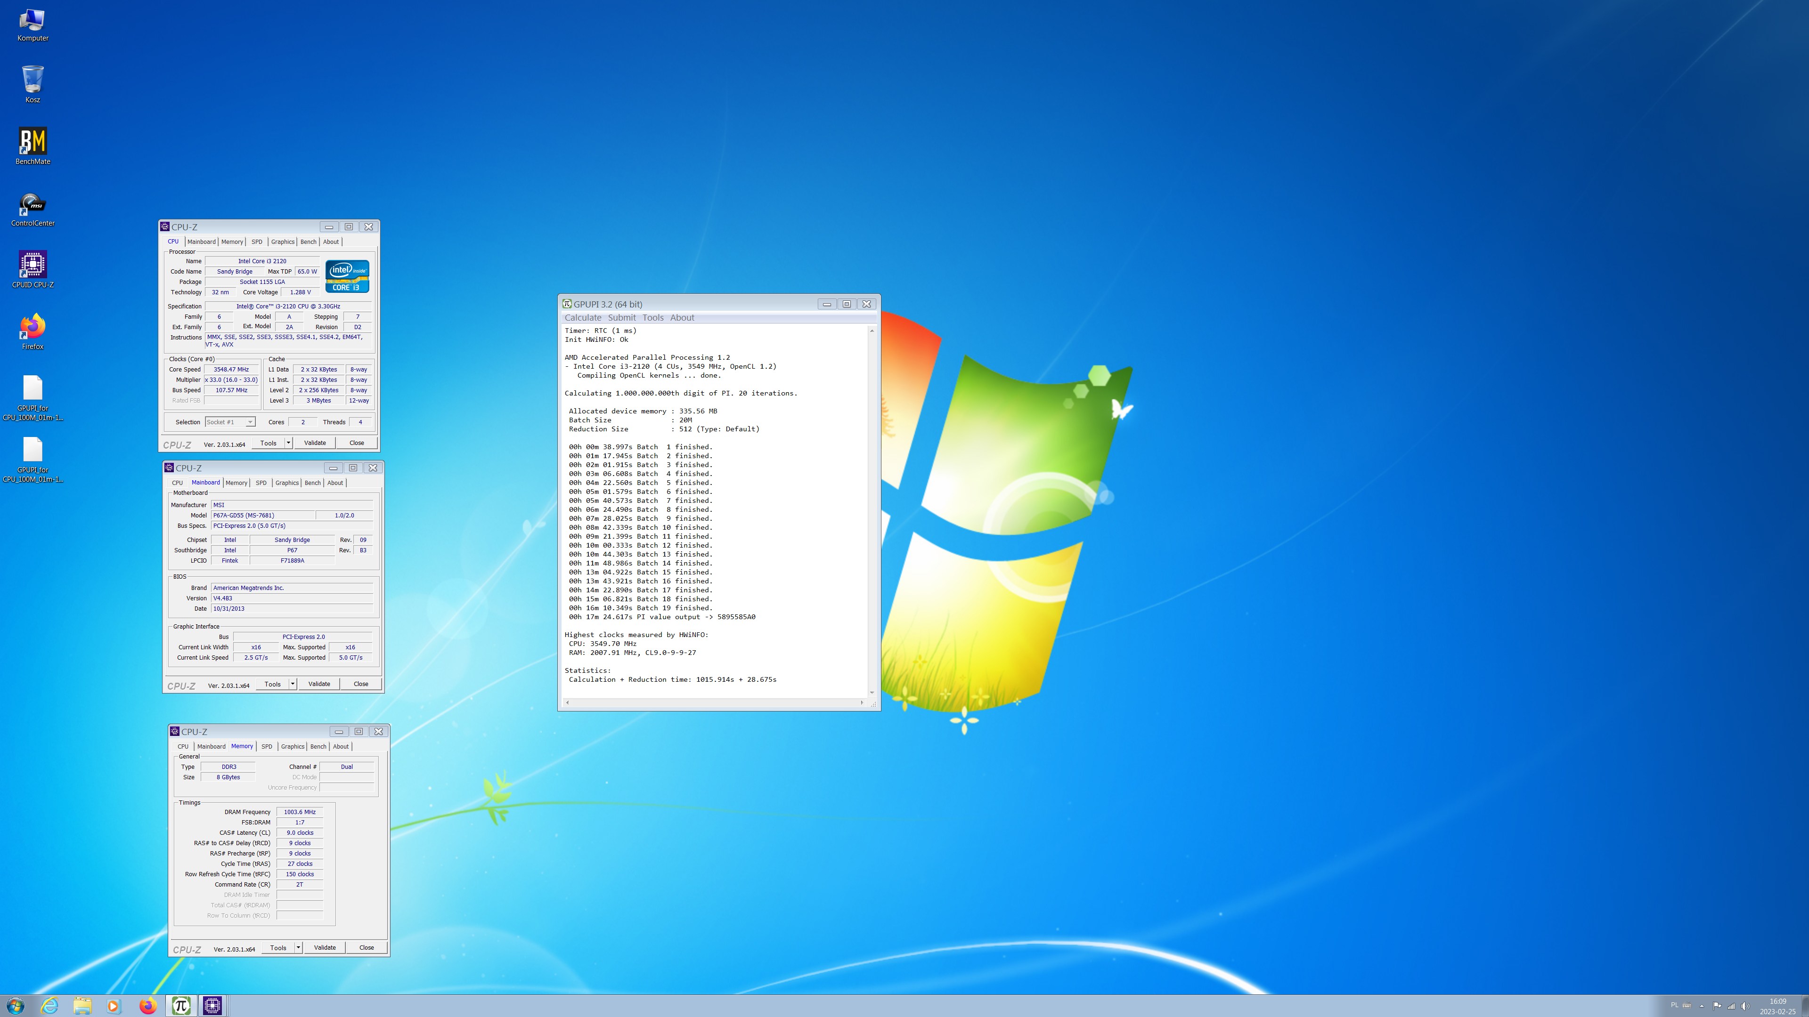Launch the BenchMate desktop shortcut
The width and height of the screenshot is (1809, 1017).
(x=33, y=146)
